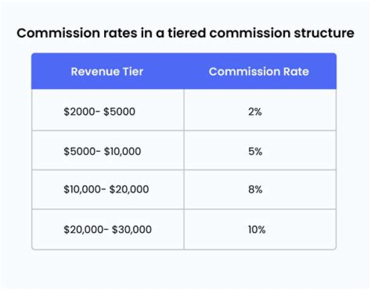Select the $10,000- $20,000 revenue tier cell

(106, 189)
